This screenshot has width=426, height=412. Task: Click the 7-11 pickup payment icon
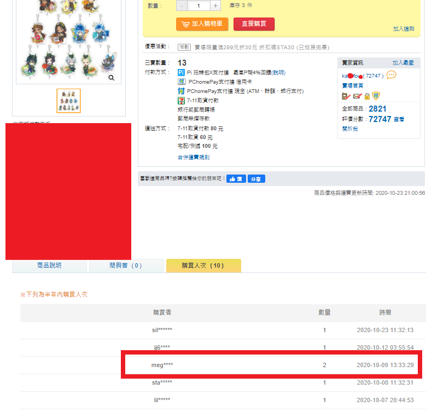[181, 101]
